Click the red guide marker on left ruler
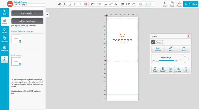Viewport: 199px width, 110px height. [x=105, y=61]
